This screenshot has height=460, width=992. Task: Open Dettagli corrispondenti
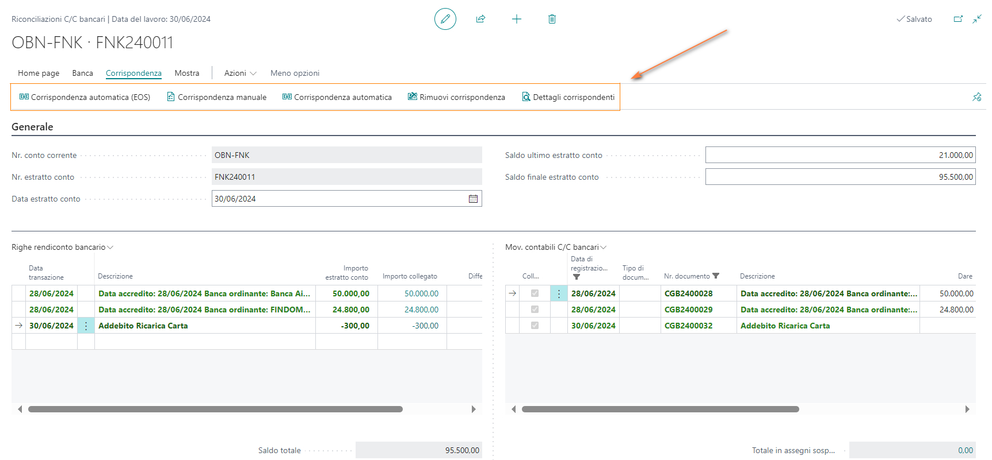569,97
